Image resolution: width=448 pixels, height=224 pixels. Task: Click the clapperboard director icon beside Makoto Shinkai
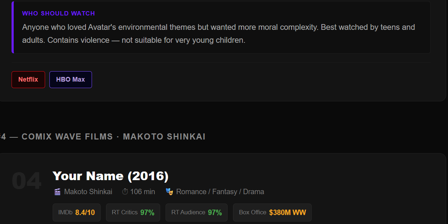point(57,192)
